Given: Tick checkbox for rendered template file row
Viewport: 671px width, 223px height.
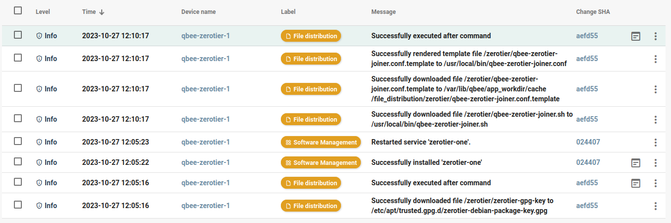Looking at the screenshot, I should coord(18,58).
